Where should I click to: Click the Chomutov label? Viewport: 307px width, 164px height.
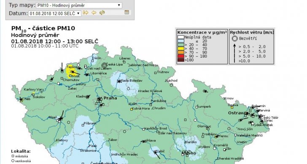(71, 80)
